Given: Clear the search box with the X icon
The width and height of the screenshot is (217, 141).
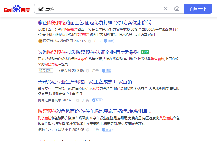Looking at the screenshot, I should point(166,9).
